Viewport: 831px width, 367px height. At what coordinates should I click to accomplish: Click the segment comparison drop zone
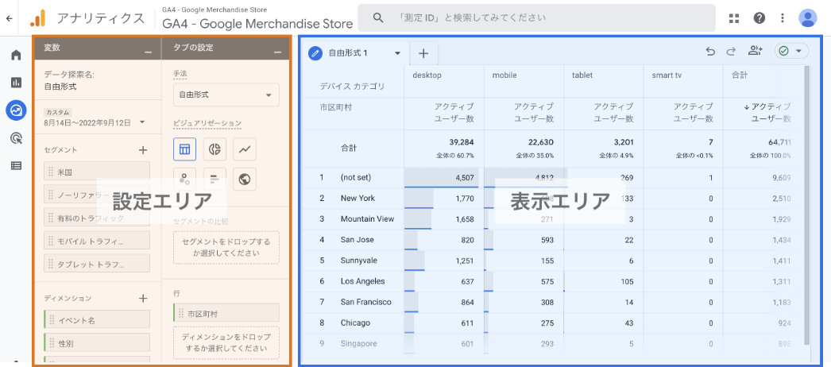(x=226, y=247)
